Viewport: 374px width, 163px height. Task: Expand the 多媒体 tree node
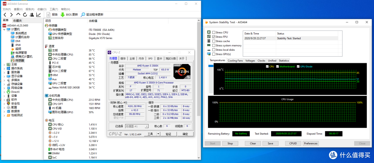[x=4, y=80]
